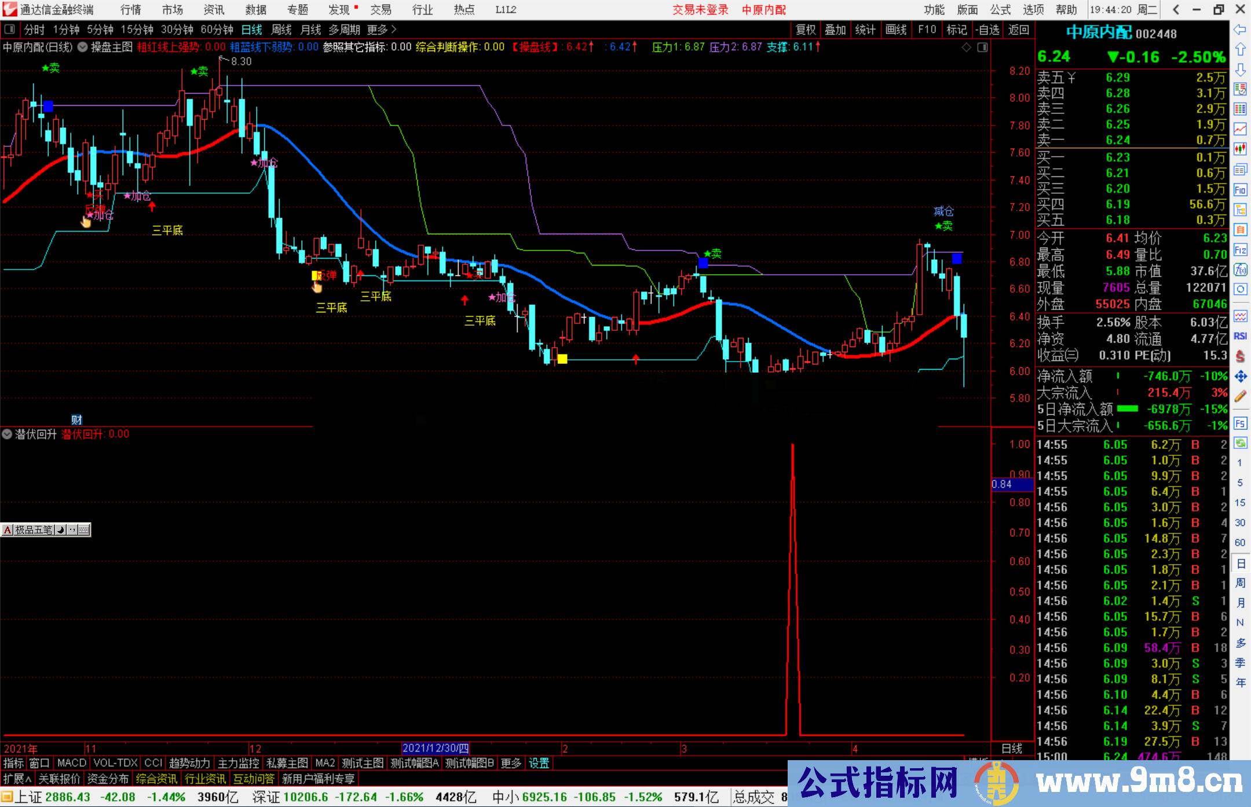
Task: Open the 行情 menu
Action: pos(130,9)
